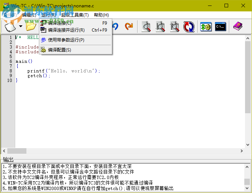The height and width of the screenshot is (193, 252).
Task: Click the New file toolbar icon
Action: tap(10, 26)
